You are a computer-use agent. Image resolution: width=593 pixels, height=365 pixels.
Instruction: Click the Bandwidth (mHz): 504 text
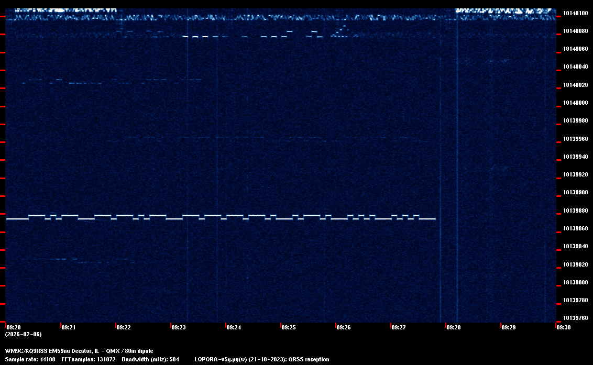[151, 359]
